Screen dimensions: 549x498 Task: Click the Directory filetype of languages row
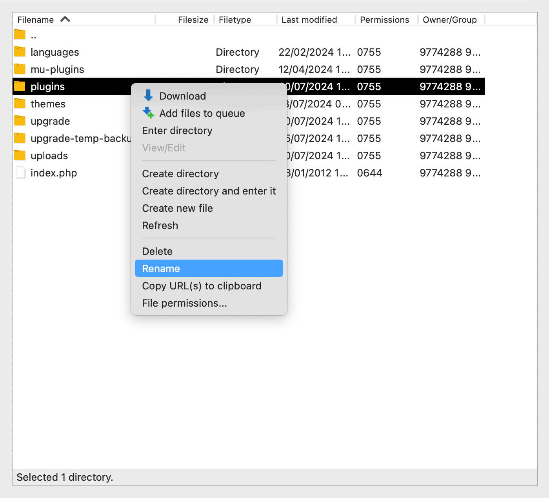[237, 52]
